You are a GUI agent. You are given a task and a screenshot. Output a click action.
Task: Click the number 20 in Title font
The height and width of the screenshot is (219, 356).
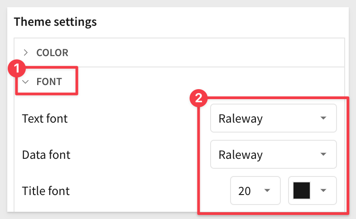(x=244, y=191)
